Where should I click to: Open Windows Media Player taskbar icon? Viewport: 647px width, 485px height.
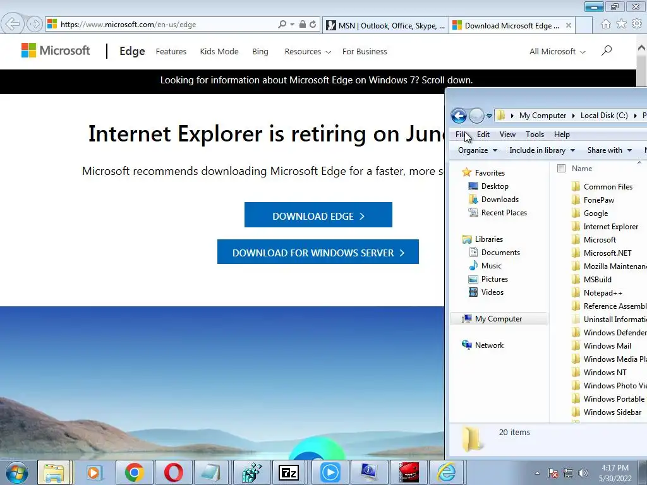(x=94, y=472)
